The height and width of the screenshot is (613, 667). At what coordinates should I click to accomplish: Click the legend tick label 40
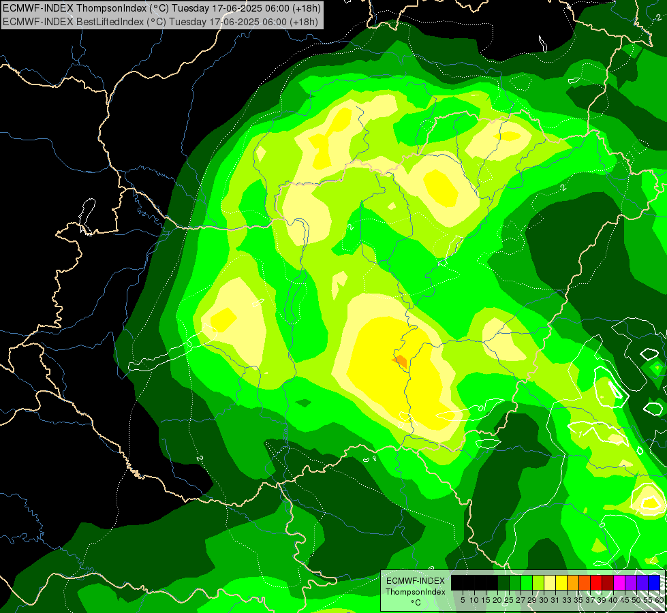(613, 600)
